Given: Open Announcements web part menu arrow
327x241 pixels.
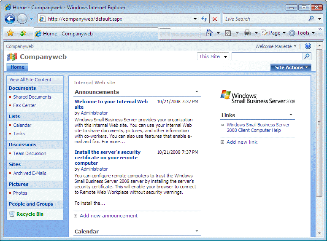Looking at the screenshot, I should 197,92.
